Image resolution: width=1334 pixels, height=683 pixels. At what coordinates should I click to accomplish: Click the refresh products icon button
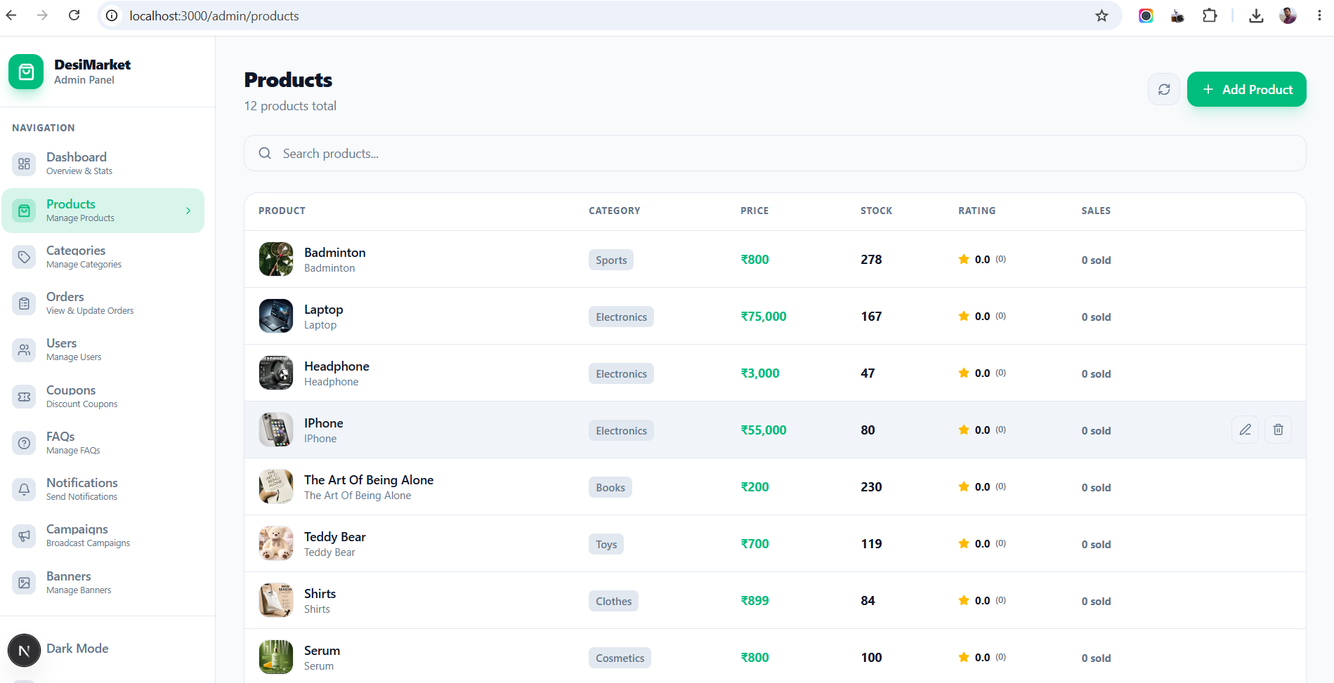(1164, 89)
